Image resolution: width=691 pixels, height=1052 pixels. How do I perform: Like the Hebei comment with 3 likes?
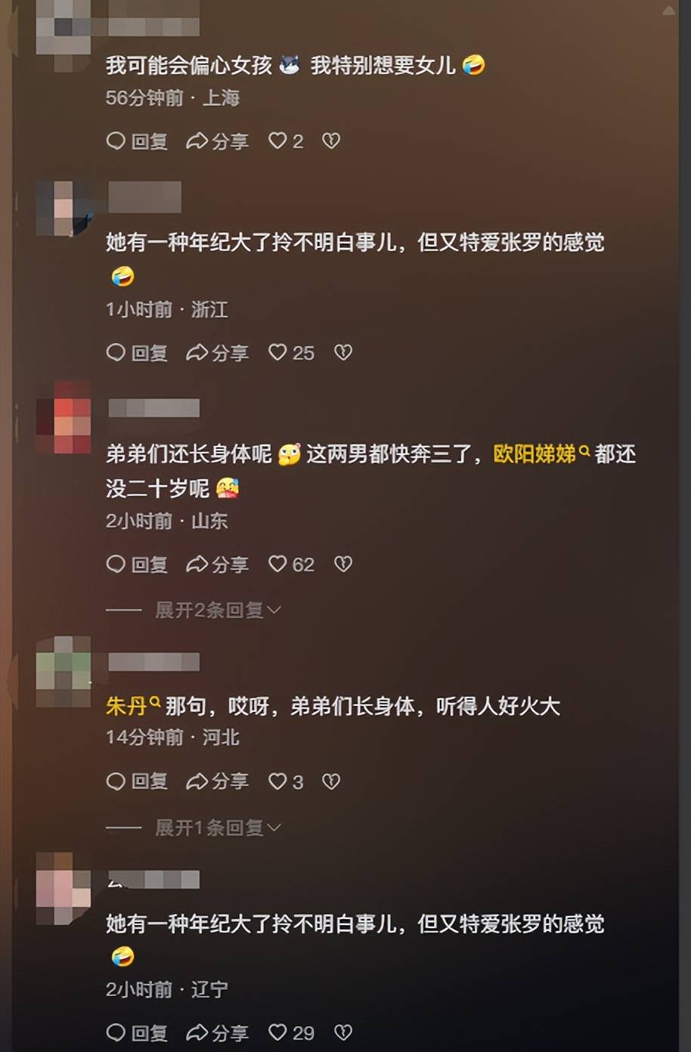(x=286, y=781)
